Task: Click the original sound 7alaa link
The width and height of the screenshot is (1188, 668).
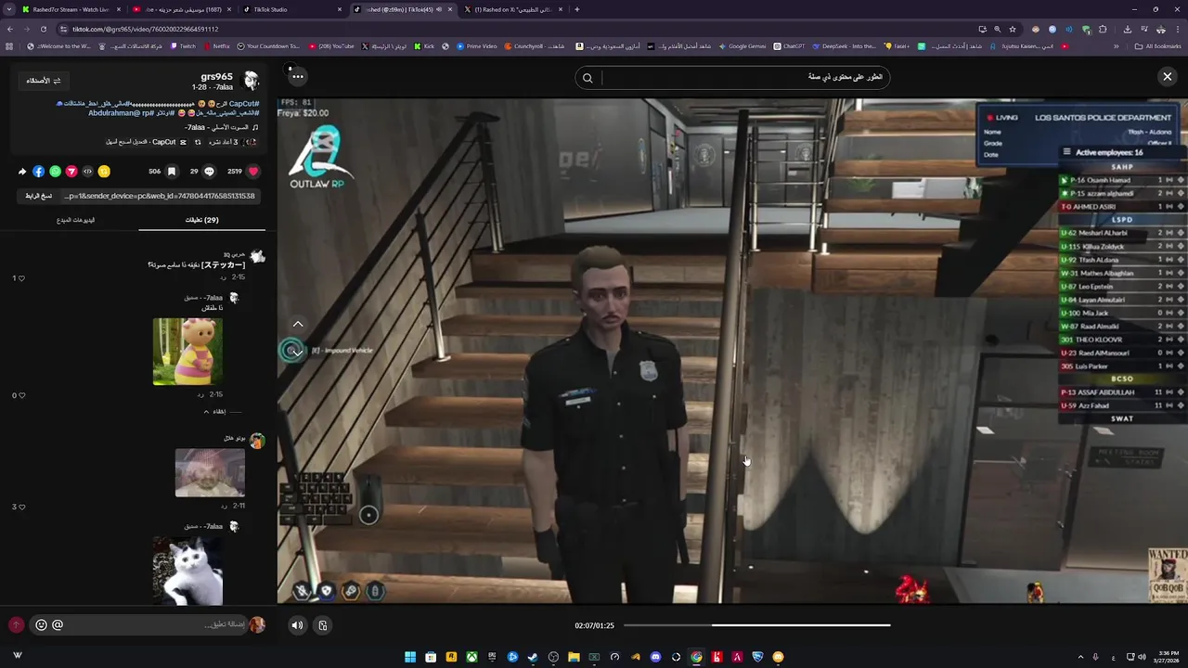Action: (x=221, y=127)
